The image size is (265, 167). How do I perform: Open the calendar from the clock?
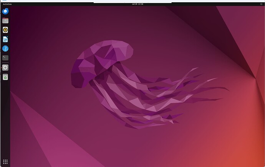[137, 4]
